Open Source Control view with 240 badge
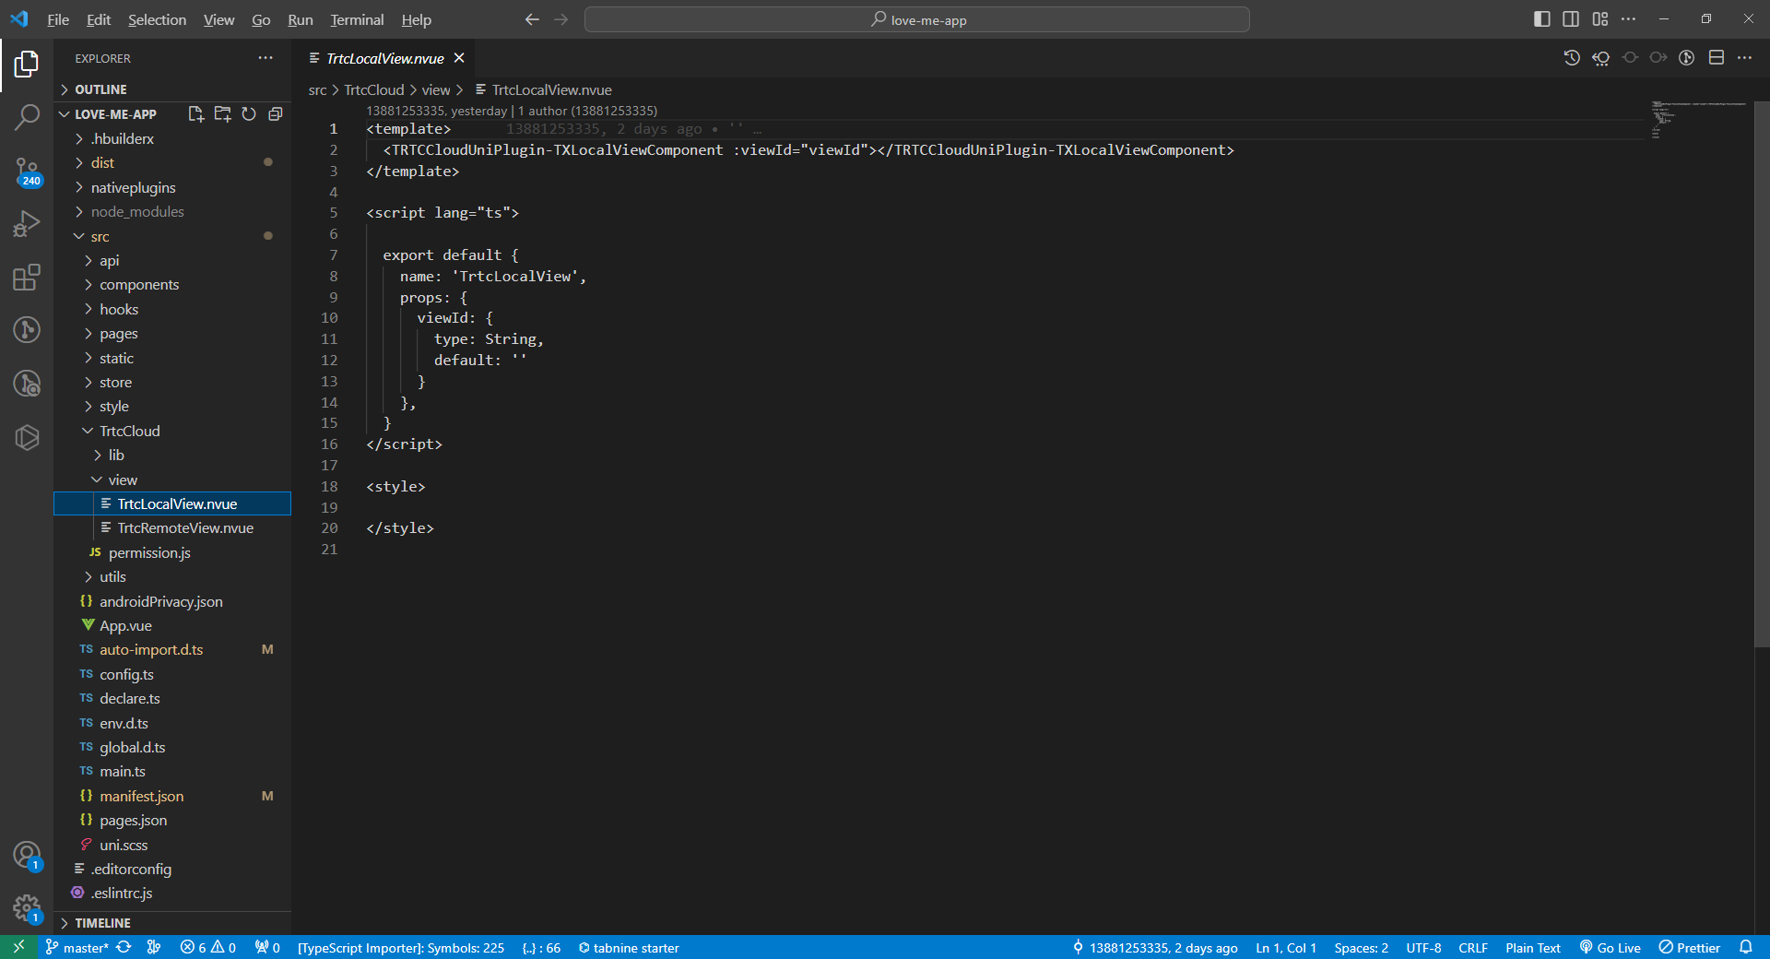The width and height of the screenshot is (1770, 959). click(x=27, y=171)
